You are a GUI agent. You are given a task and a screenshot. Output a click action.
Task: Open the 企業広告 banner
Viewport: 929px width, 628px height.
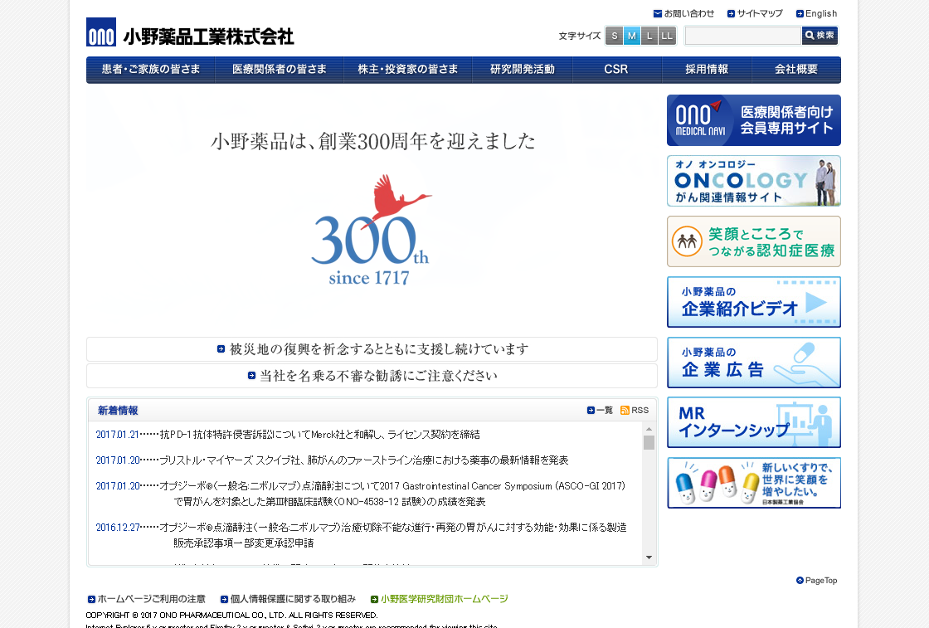[x=754, y=363]
